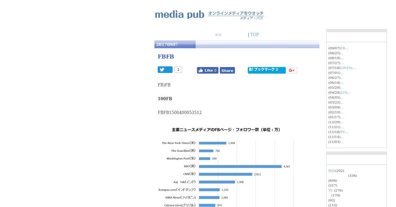
Task: Open the 11/03 recent post link
Action: [342, 142]
